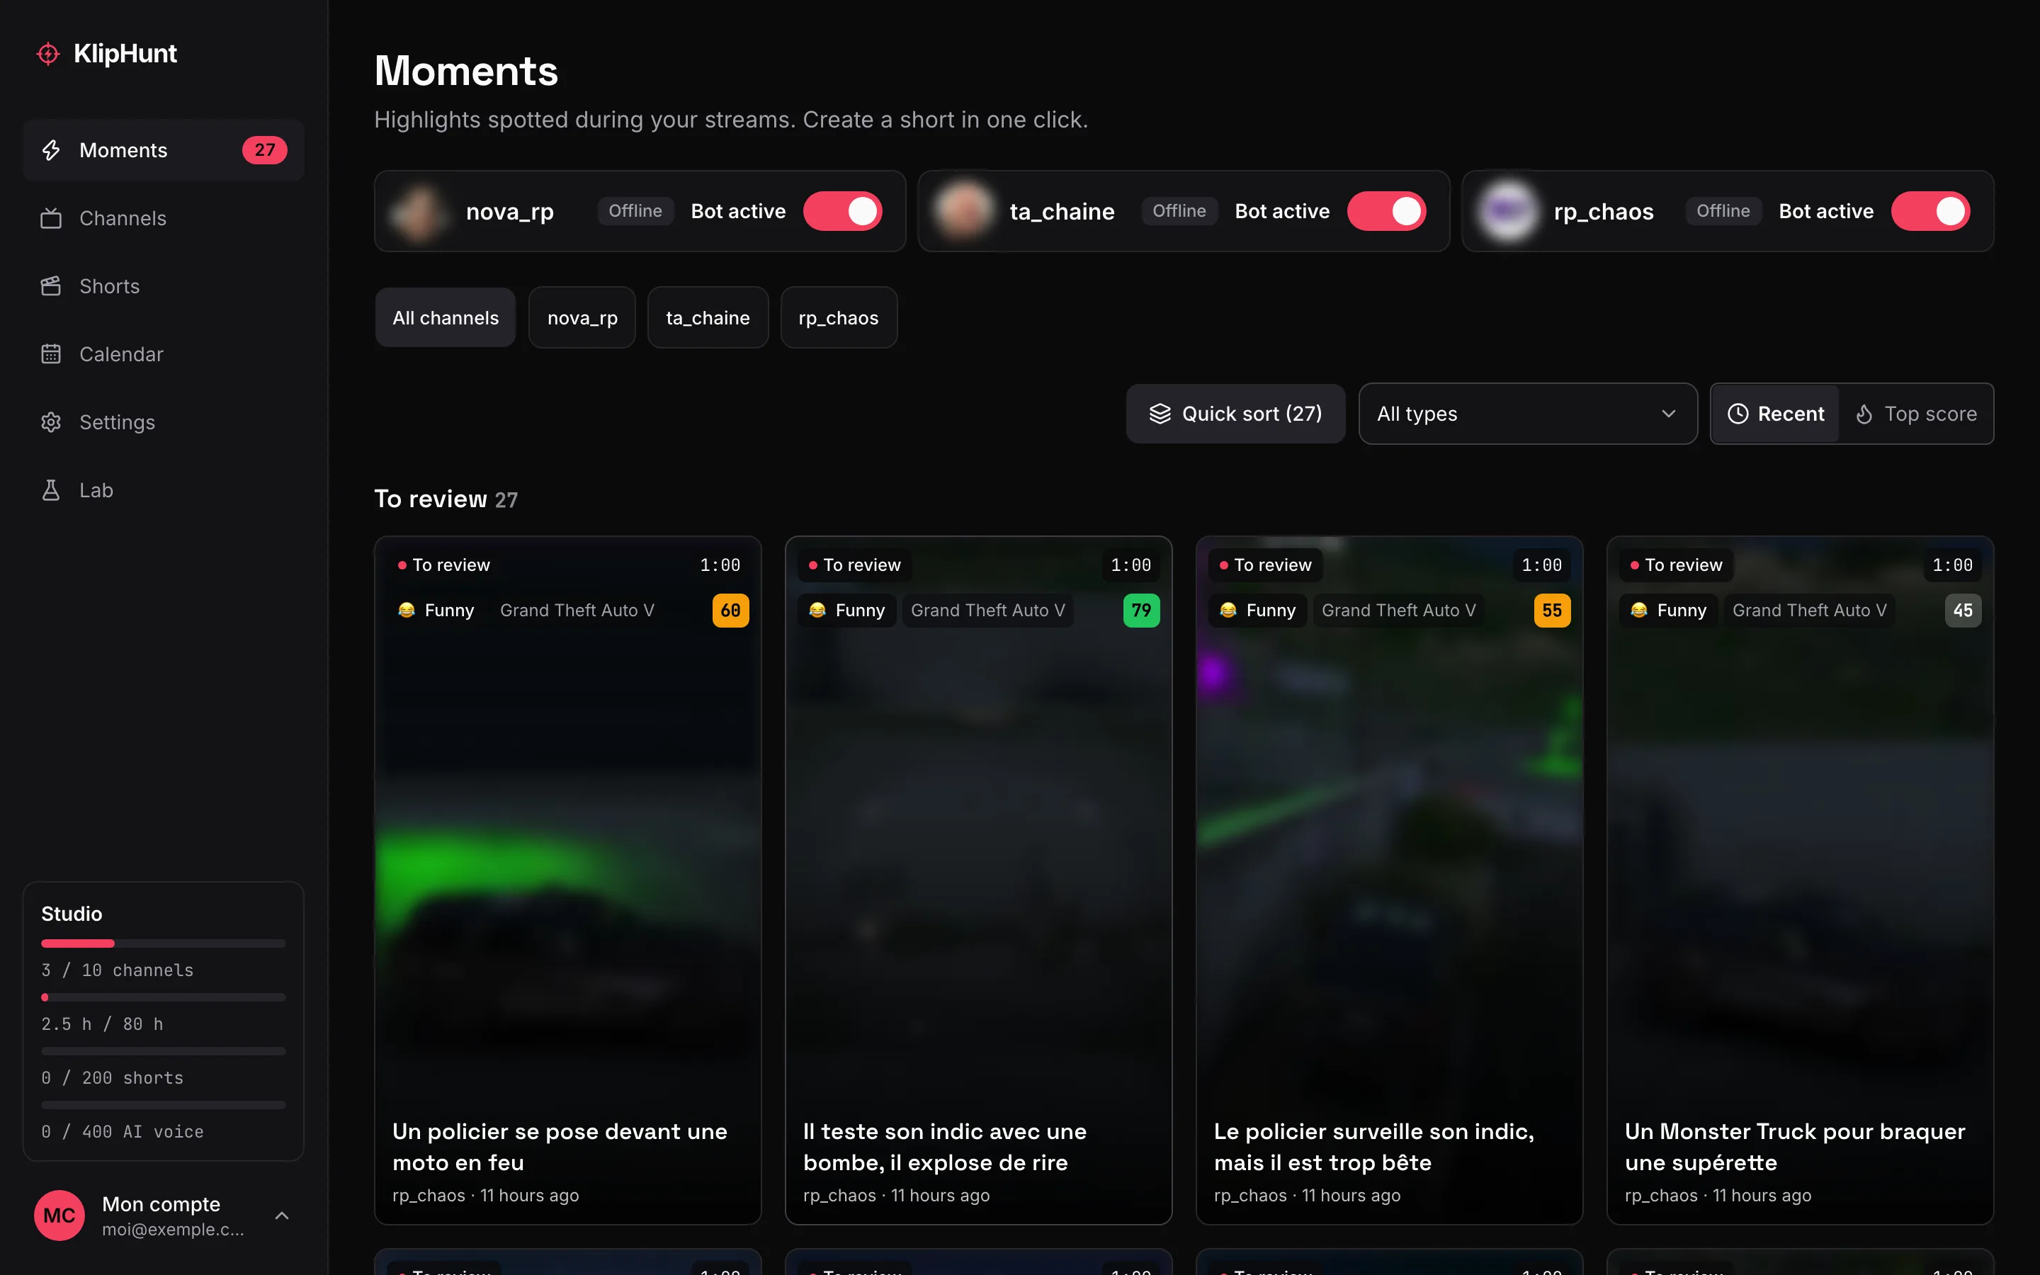Filter moments by nova_rp tab

click(x=582, y=318)
